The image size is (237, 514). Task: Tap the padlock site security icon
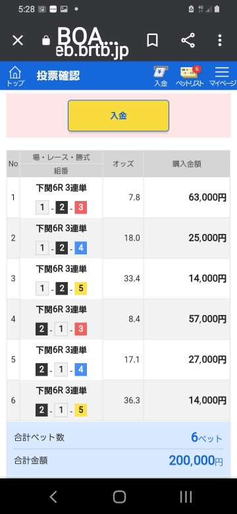pos(46,40)
